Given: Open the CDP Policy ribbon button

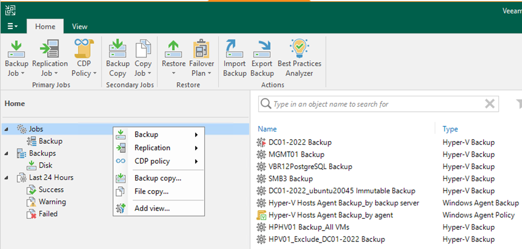Looking at the screenshot, I should [84, 58].
